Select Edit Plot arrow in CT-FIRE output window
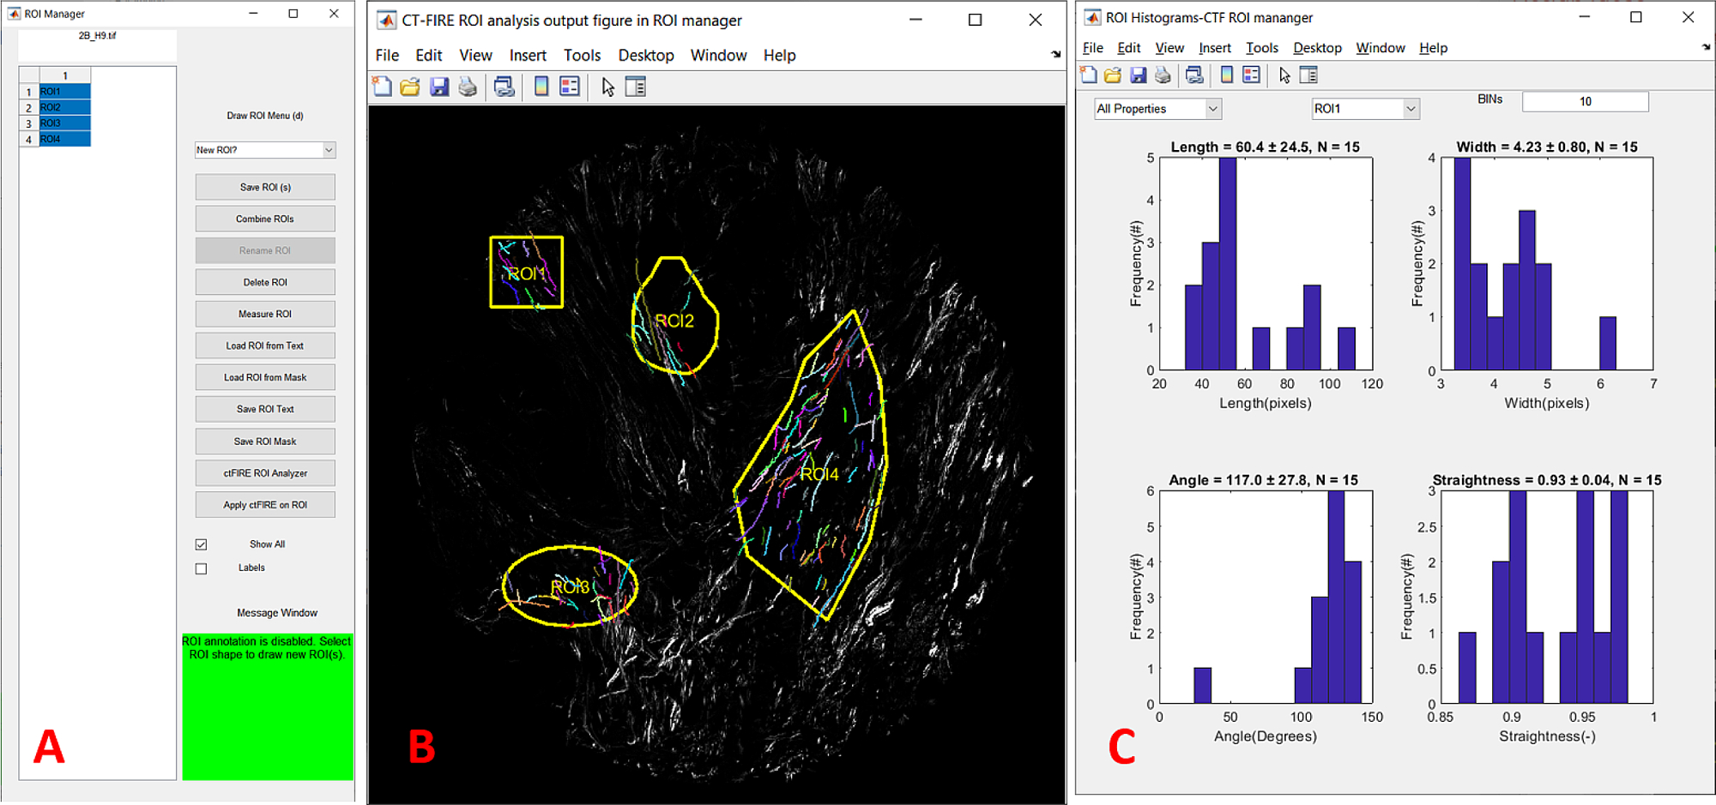 click(x=607, y=87)
